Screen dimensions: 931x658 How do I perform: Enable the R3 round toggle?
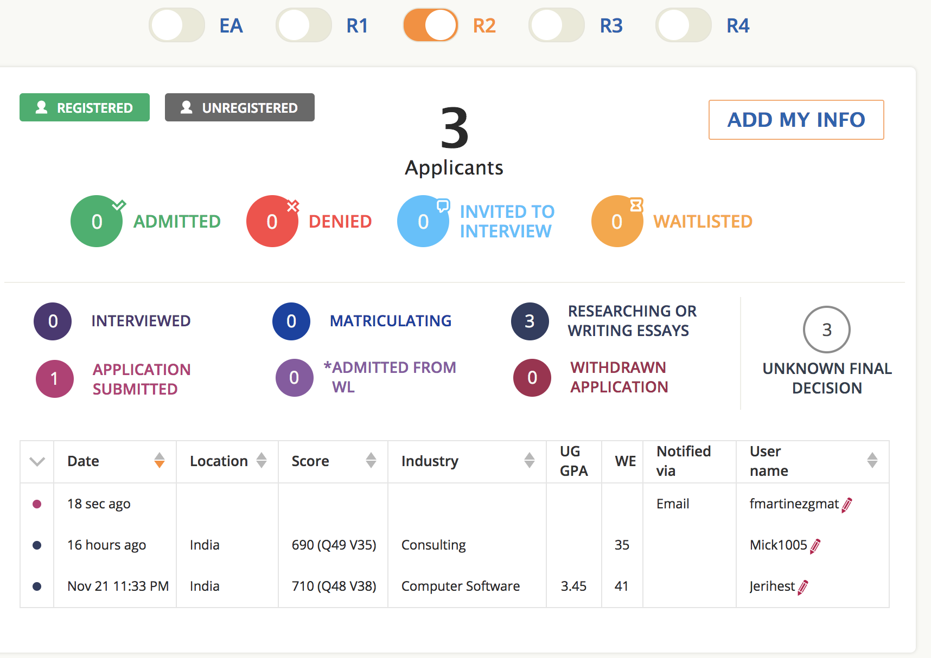click(x=557, y=25)
